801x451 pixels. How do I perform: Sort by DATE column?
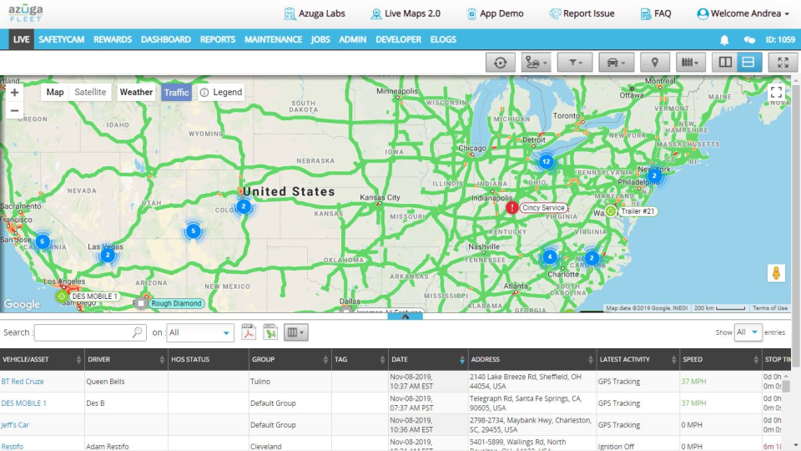pos(427,359)
